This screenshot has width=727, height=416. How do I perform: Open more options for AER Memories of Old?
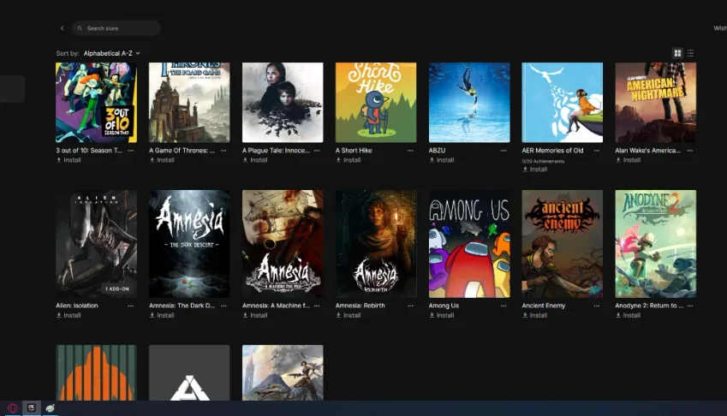tap(597, 151)
